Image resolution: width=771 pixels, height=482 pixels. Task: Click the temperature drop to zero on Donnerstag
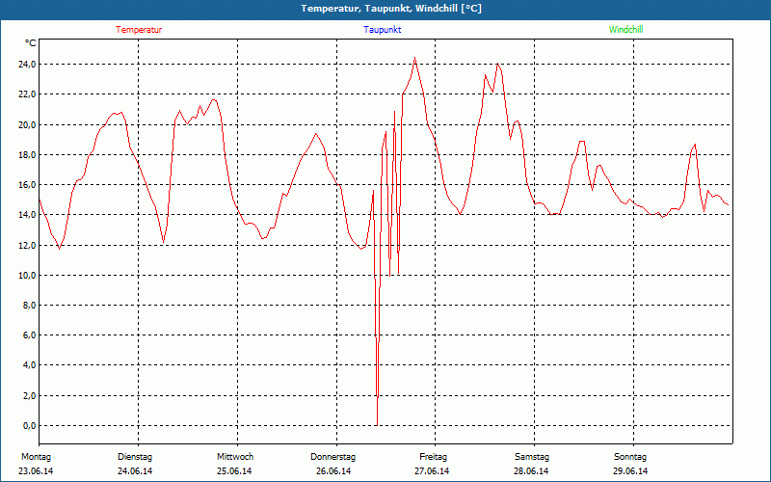377,425
